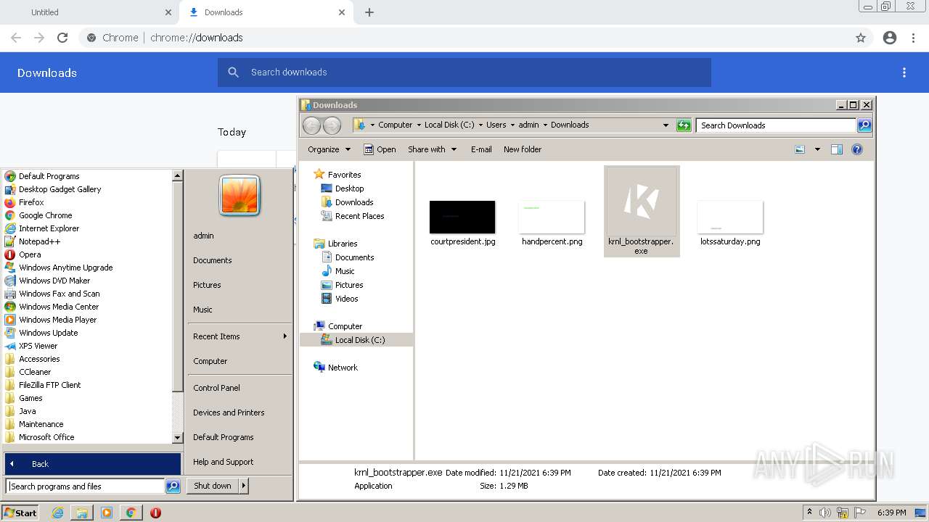The width and height of the screenshot is (929, 522).
Task: Click the Shut down button
Action: click(x=213, y=486)
